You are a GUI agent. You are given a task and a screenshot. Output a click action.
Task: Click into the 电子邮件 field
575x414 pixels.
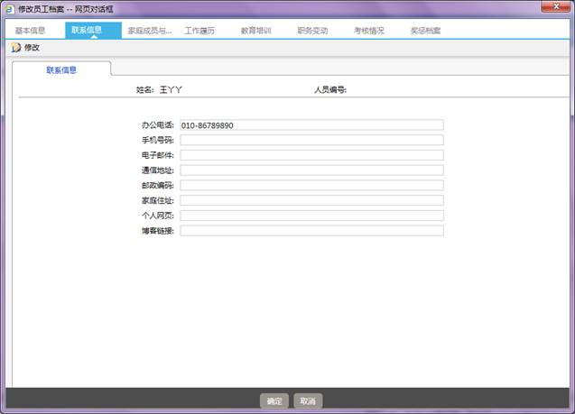[x=311, y=155]
